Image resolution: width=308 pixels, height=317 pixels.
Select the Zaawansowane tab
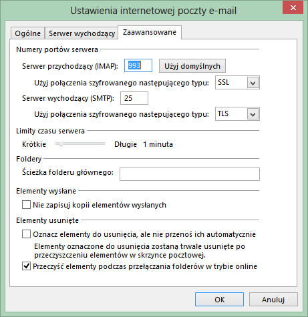click(x=150, y=32)
